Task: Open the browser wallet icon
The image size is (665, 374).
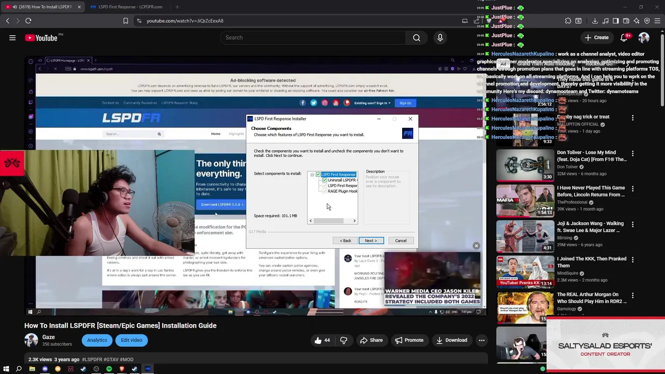Action: tap(626, 21)
